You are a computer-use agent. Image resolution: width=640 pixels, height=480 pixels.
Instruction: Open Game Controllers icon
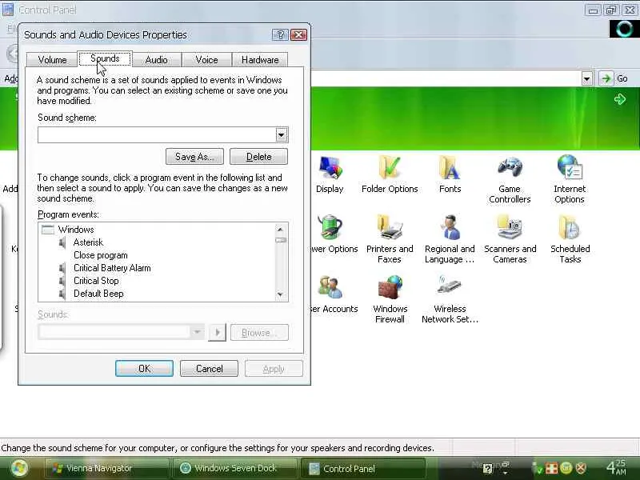(510, 167)
